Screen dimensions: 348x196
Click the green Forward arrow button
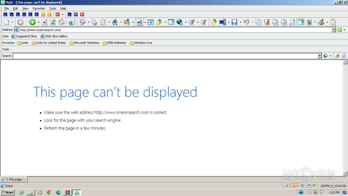(x=32, y=22)
